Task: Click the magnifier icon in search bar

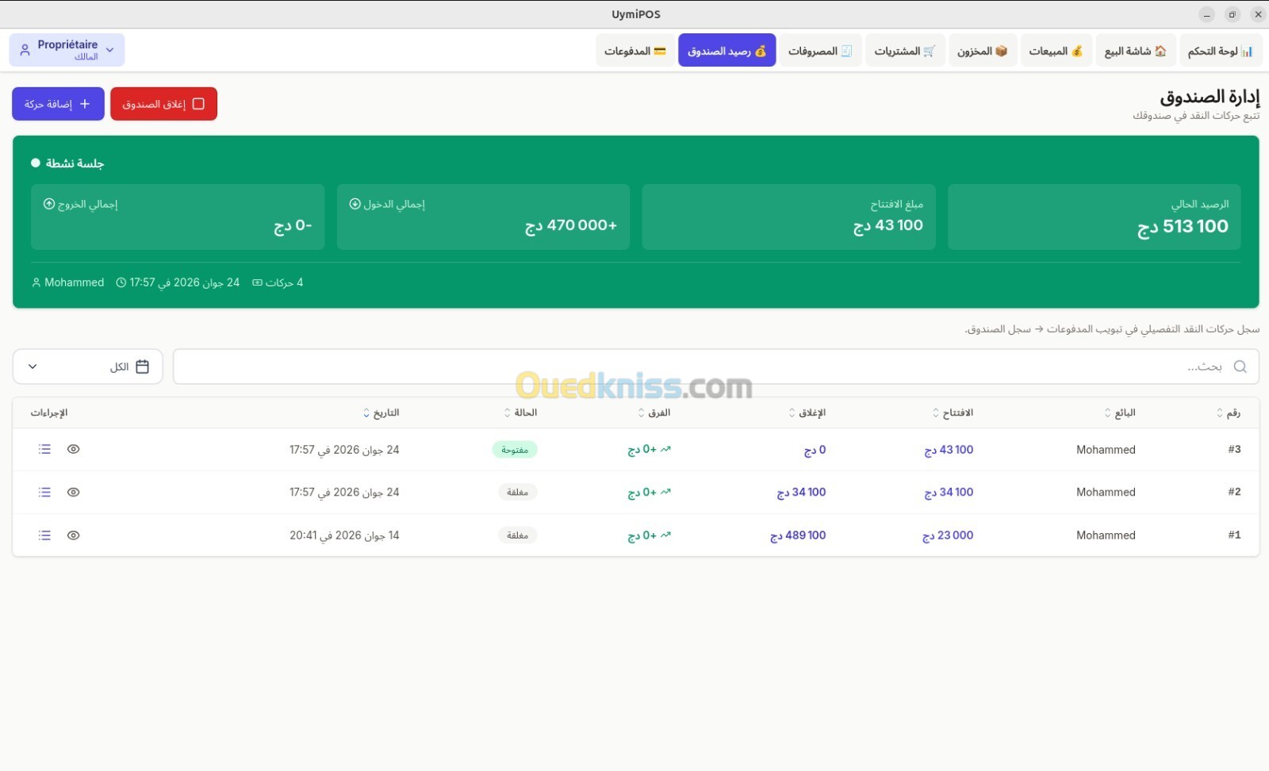Action: click(x=1240, y=366)
